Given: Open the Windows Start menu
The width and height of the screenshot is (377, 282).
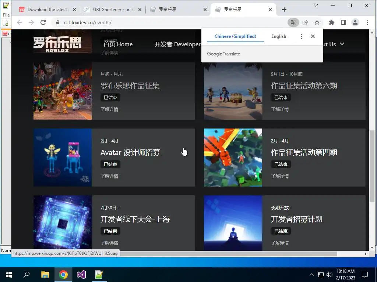Looking at the screenshot, I should [x=9, y=275].
